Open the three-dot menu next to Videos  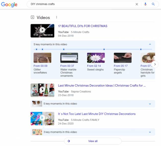pos(56,17)
